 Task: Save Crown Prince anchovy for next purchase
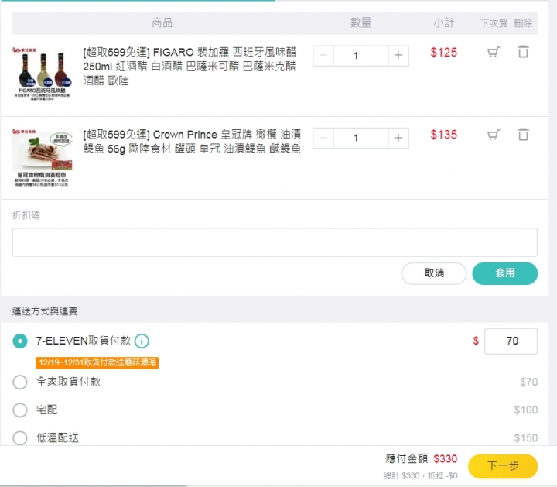coord(494,135)
